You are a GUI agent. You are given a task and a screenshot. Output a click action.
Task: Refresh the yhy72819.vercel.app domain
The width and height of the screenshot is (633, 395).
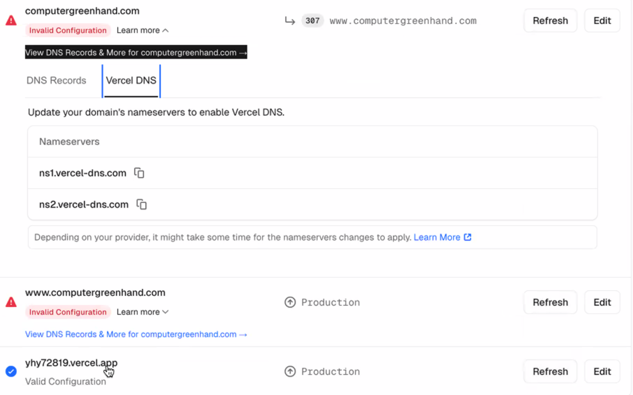[x=550, y=371]
